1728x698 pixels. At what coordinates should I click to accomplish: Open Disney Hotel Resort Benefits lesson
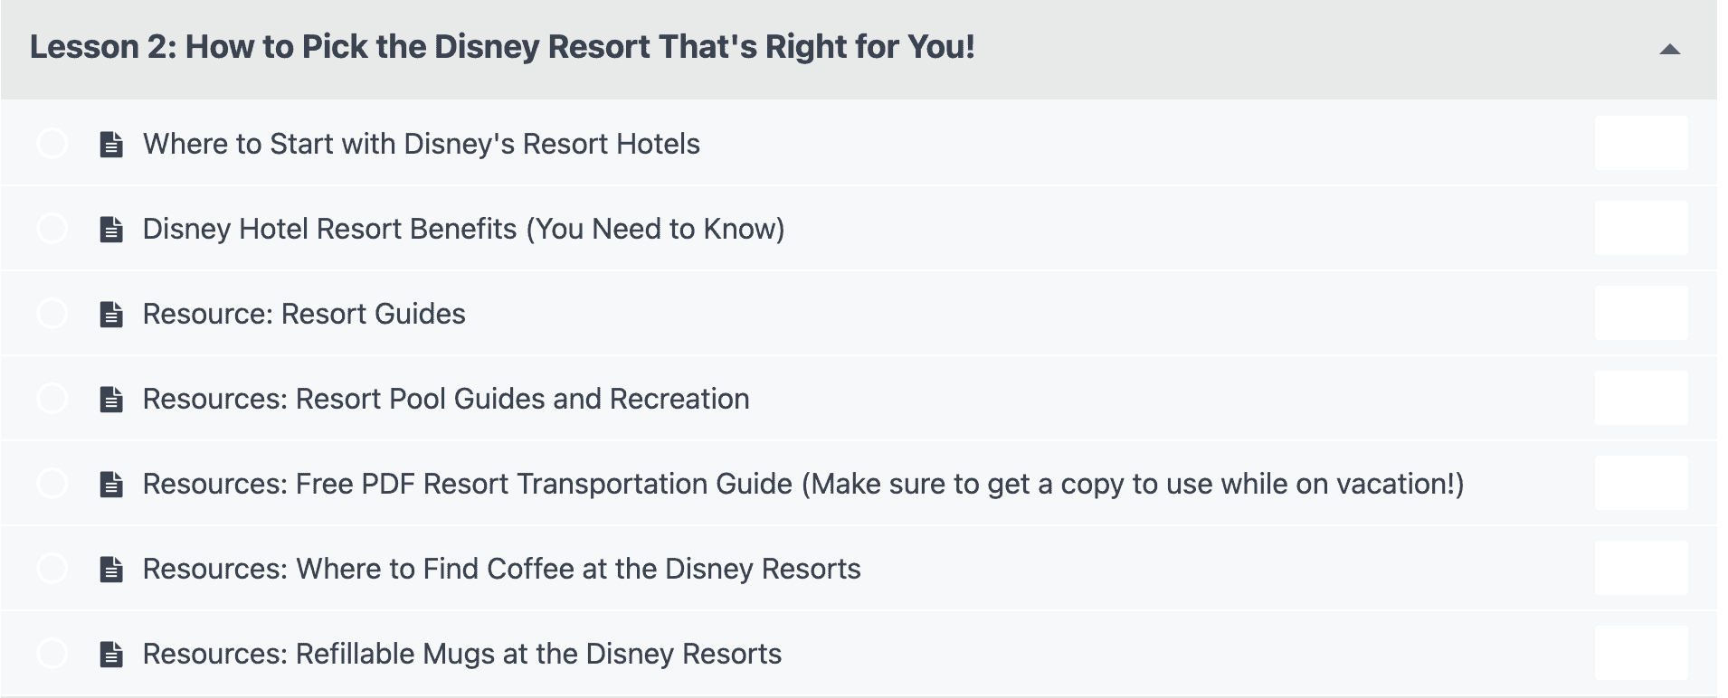point(463,229)
